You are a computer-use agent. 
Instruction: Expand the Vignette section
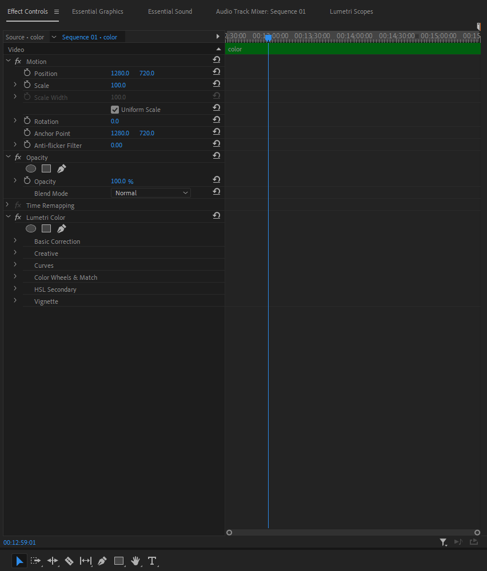(x=14, y=301)
